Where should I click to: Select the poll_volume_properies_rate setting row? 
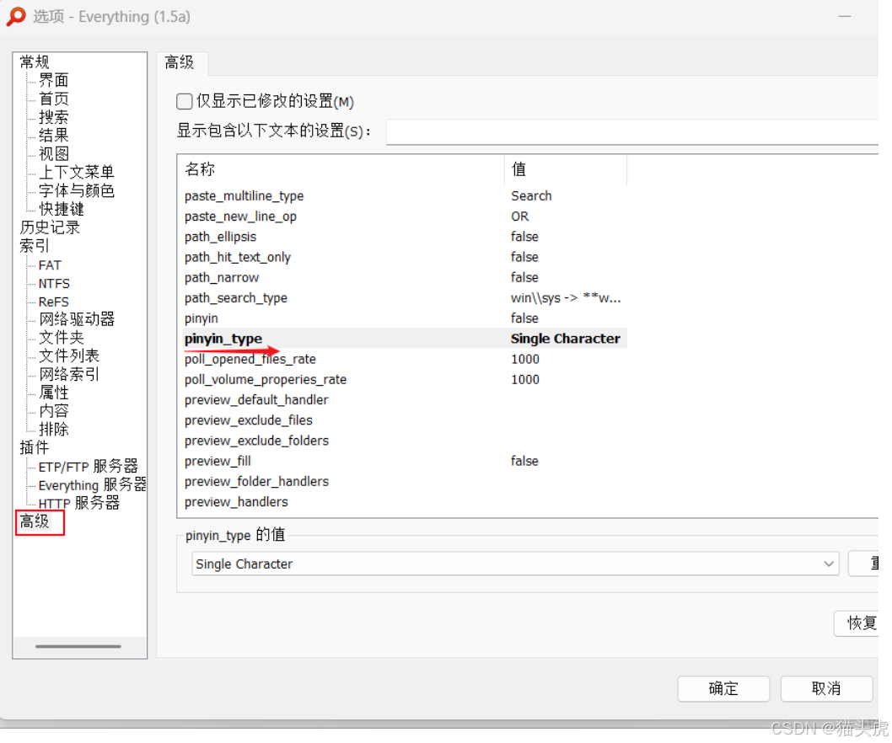(x=405, y=380)
